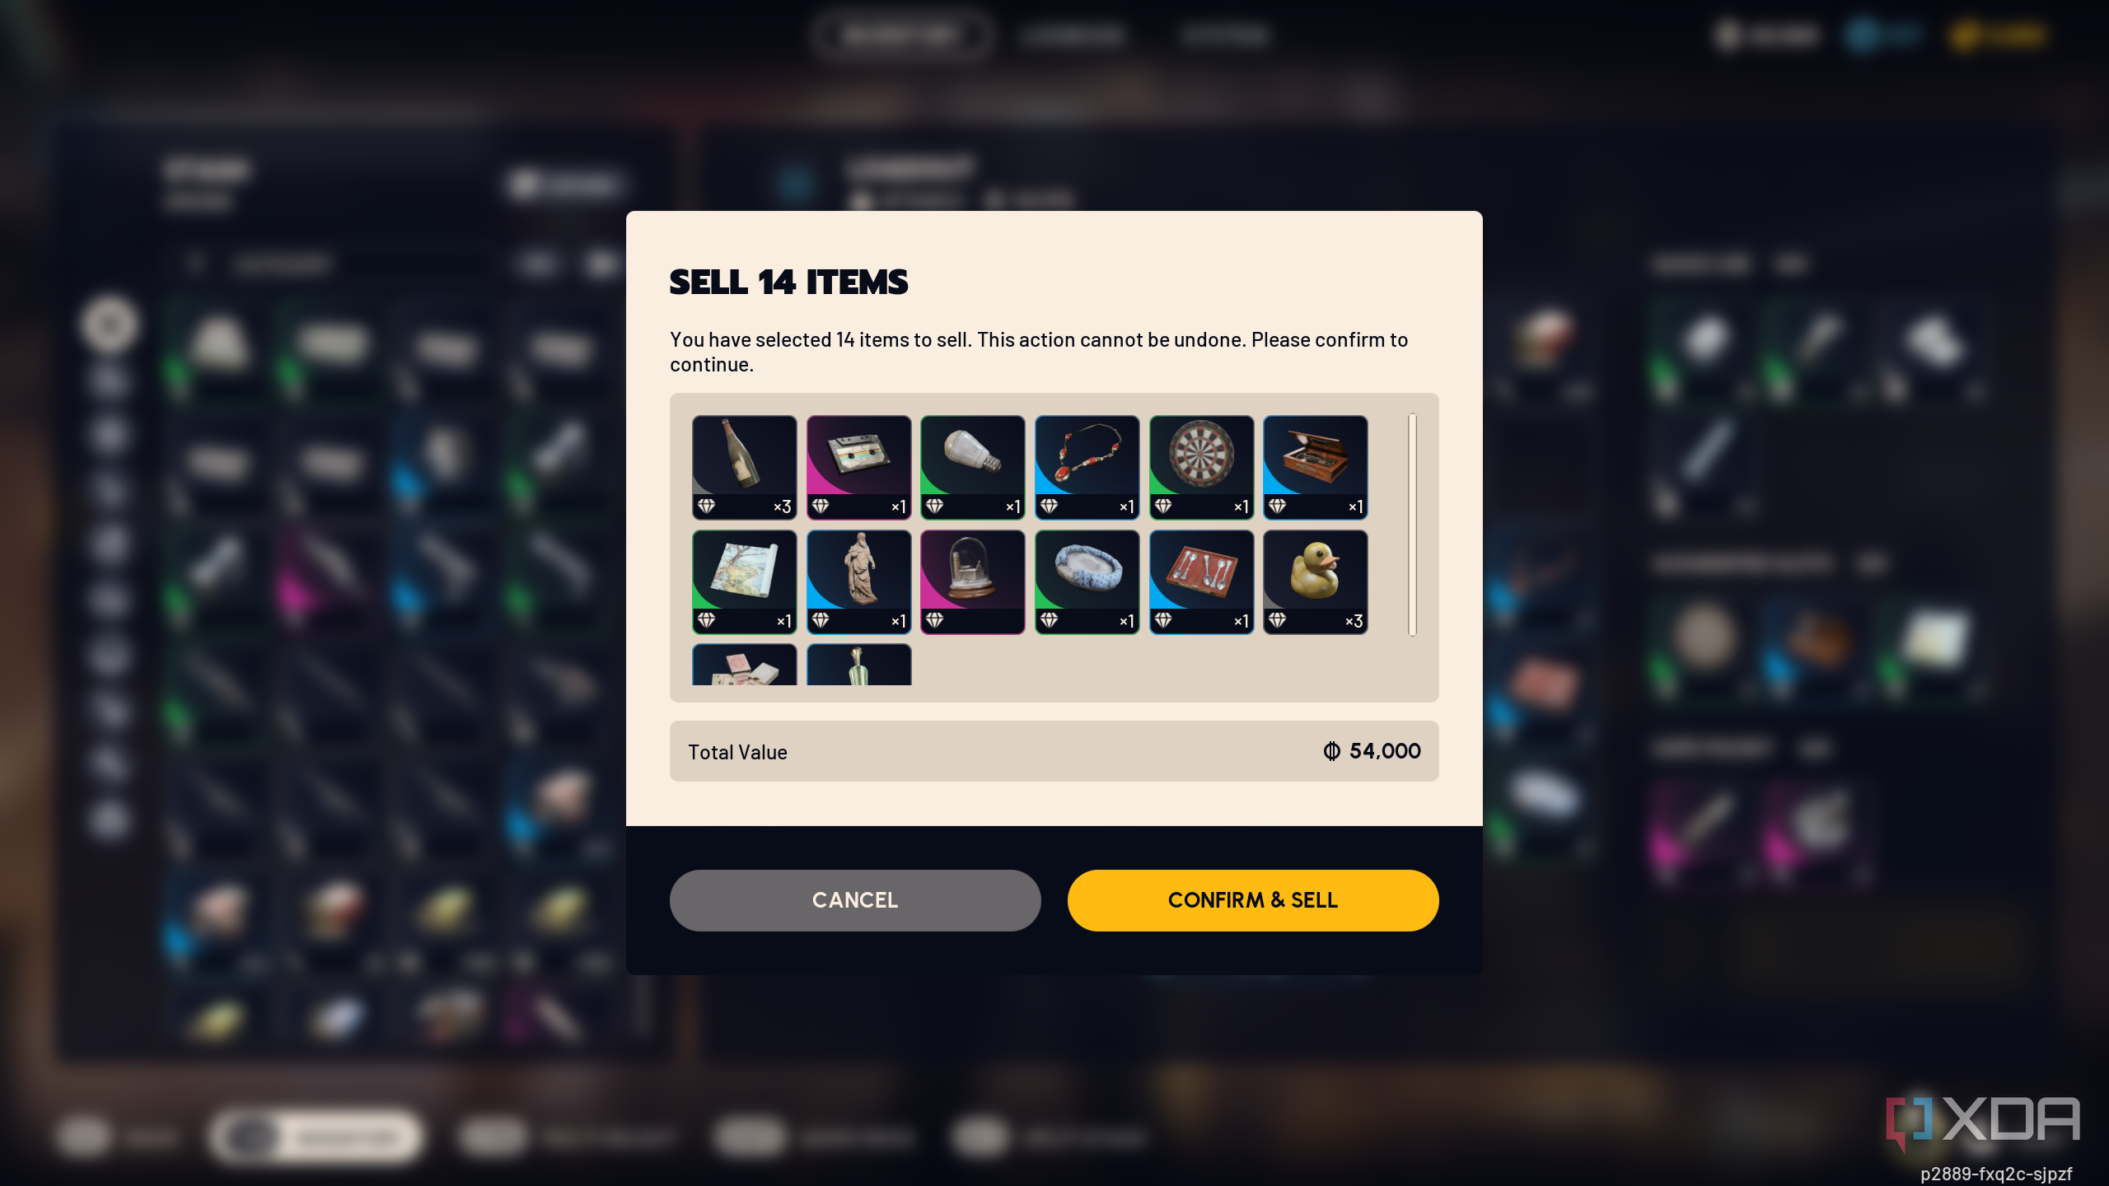Image resolution: width=2109 pixels, height=1186 pixels.
Task: Click the Total Value row
Action: coord(1054,751)
